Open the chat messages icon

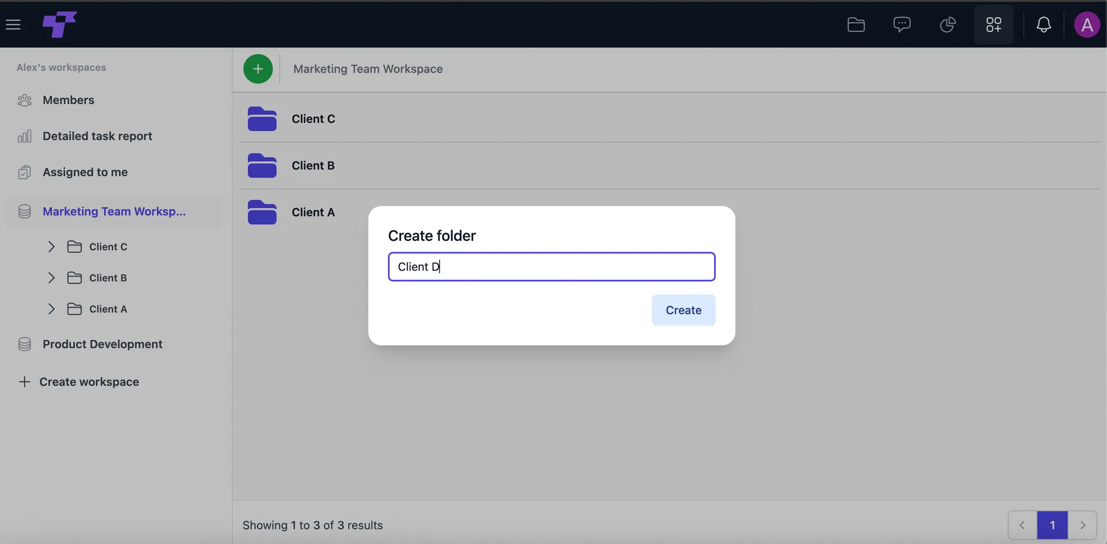pyautogui.click(x=902, y=24)
